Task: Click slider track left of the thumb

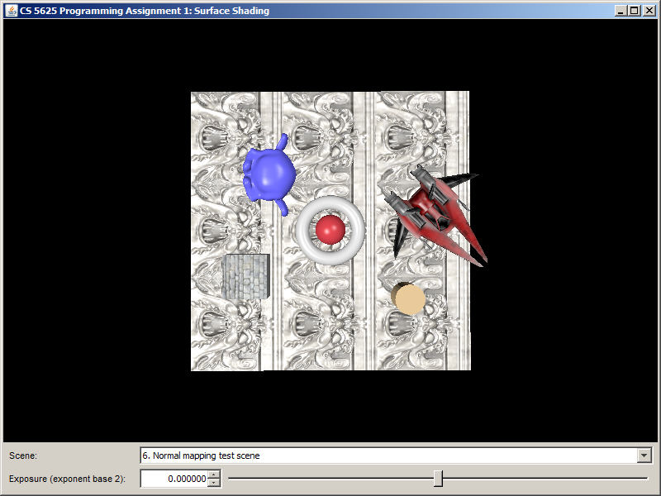Action: [x=330, y=478]
